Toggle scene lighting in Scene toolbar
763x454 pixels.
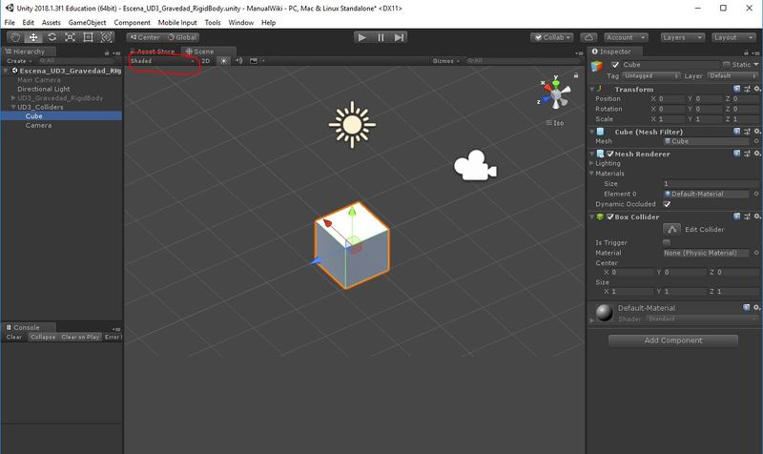(x=223, y=61)
